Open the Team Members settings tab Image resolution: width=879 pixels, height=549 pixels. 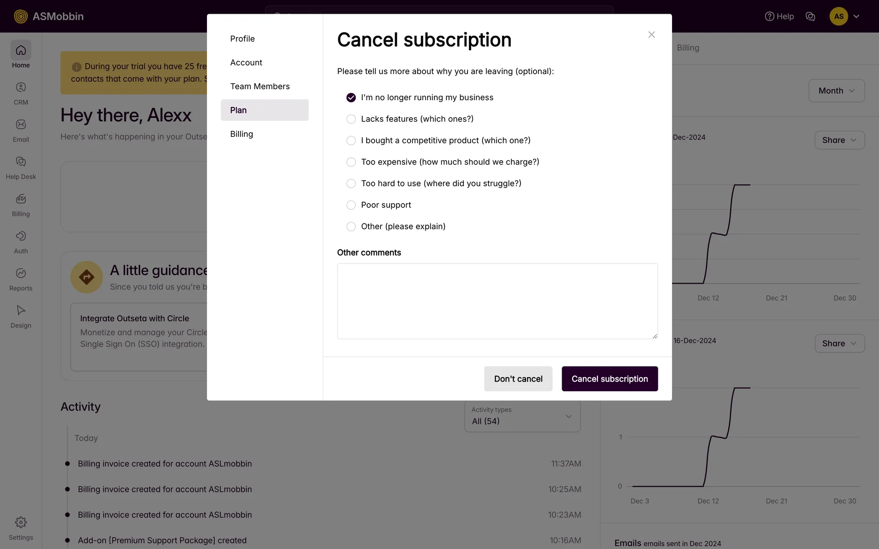click(x=260, y=86)
